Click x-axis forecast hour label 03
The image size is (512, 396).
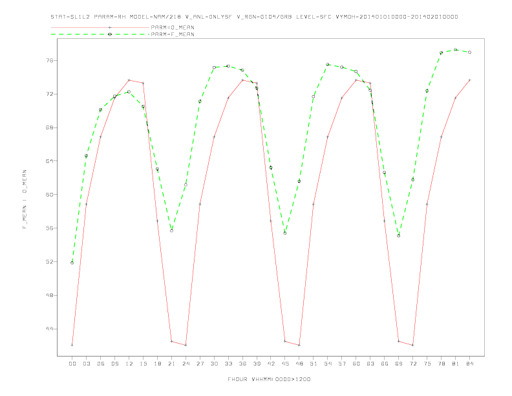click(86, 364)
